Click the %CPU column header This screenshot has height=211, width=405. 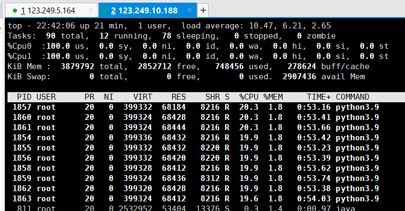click(248, 97)
